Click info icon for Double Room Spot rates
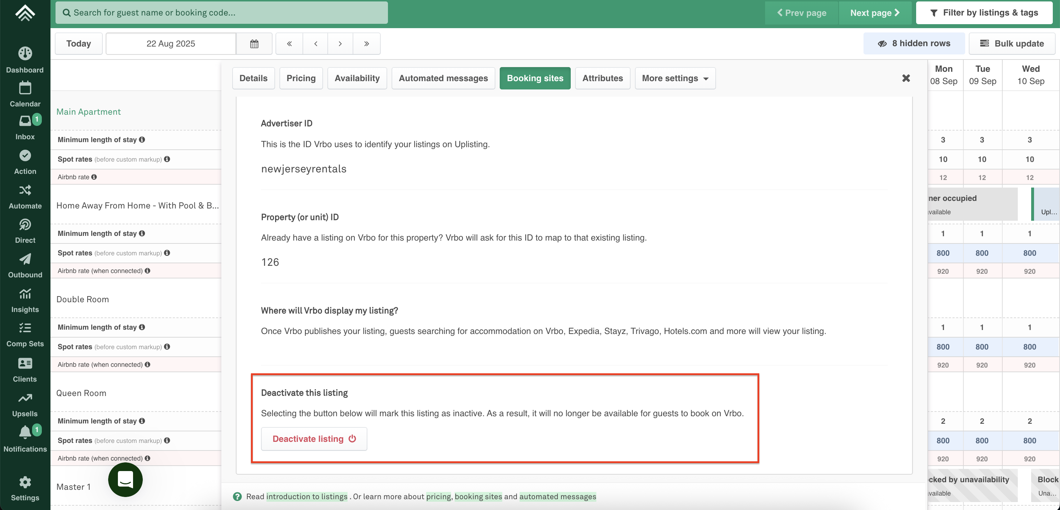Image resolution: width=1060 pixels, height=510 pixels. pyautogui.click(x=167, y=347)
